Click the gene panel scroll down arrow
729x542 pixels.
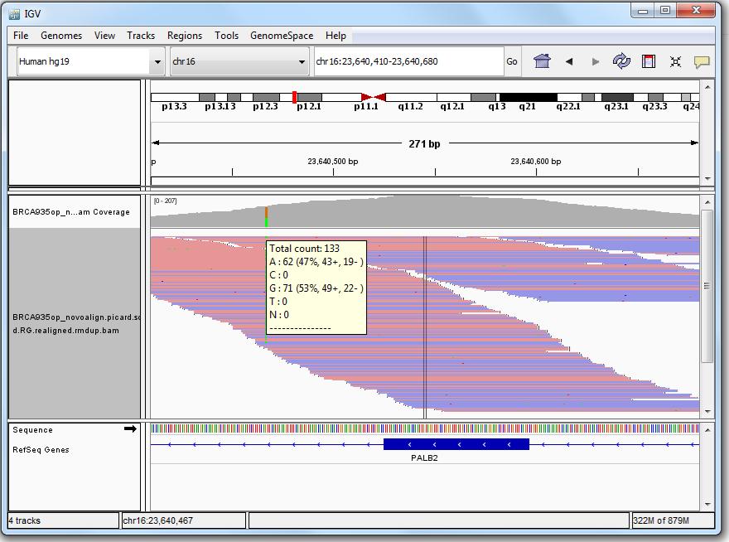[x=707, y=505]
